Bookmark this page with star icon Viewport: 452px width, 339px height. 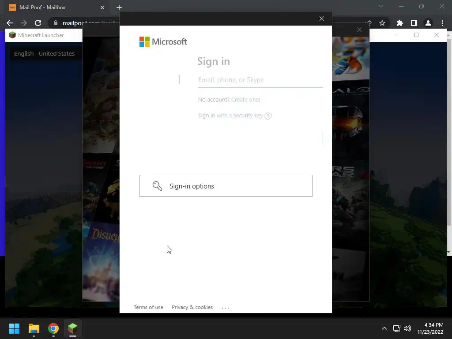pyautogui.click(x=382, y=23)
